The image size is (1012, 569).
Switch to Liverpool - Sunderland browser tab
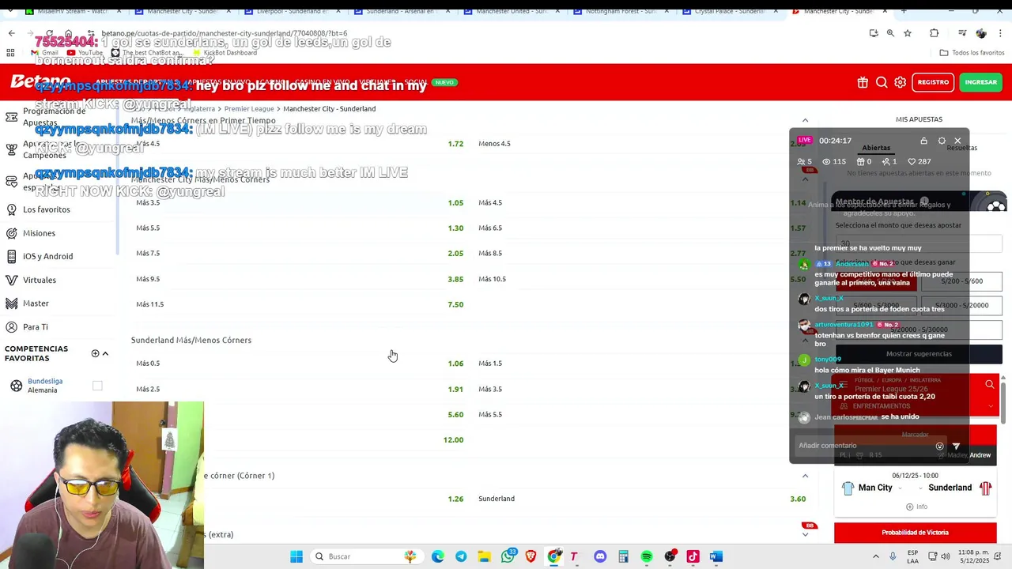[292, 11]
